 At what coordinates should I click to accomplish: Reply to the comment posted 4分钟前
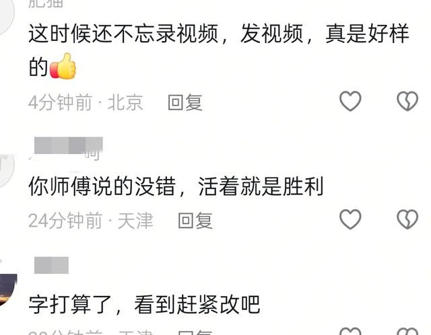tap(185, 102)
